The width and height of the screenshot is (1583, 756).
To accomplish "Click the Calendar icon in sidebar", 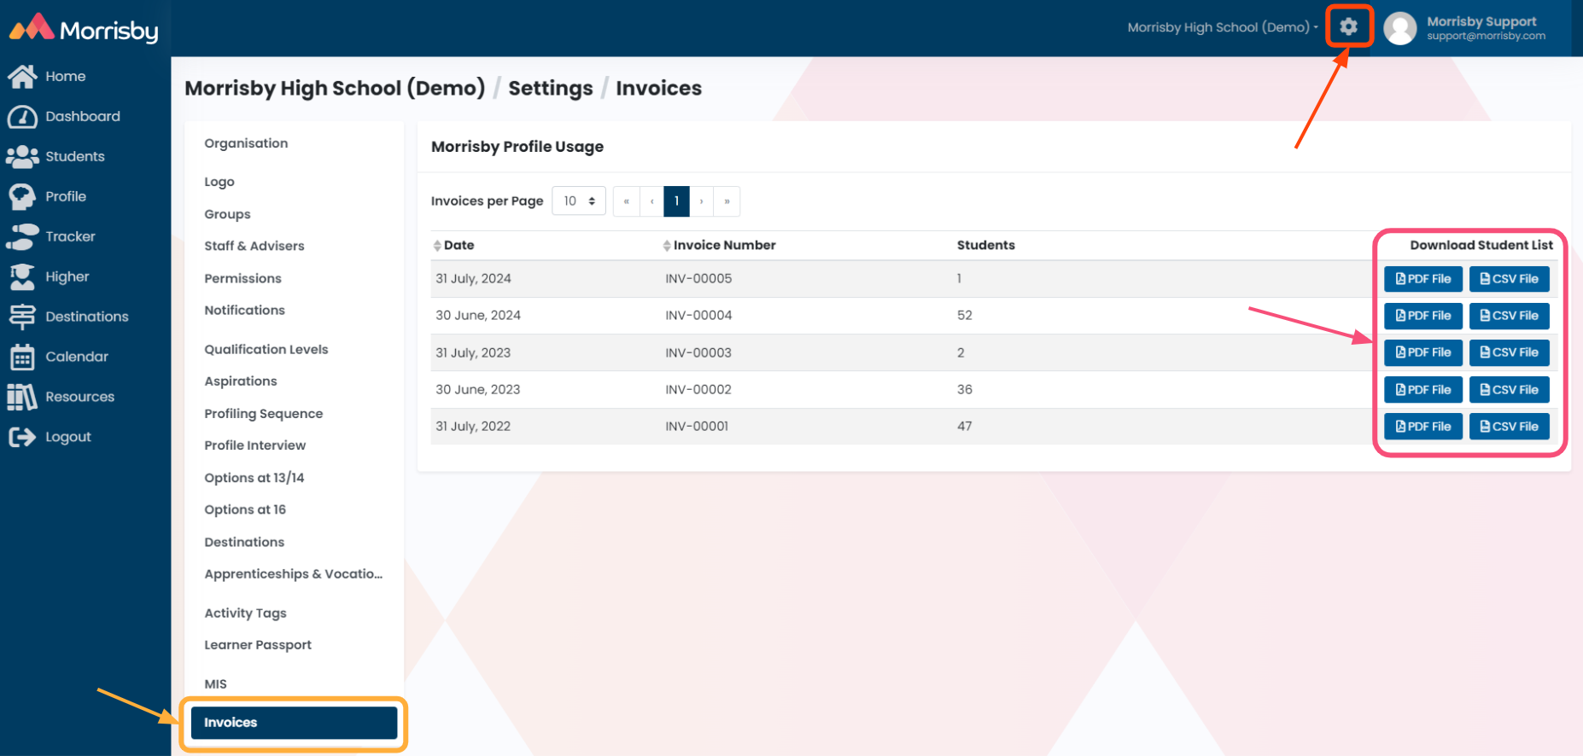I will pos(22,357).
